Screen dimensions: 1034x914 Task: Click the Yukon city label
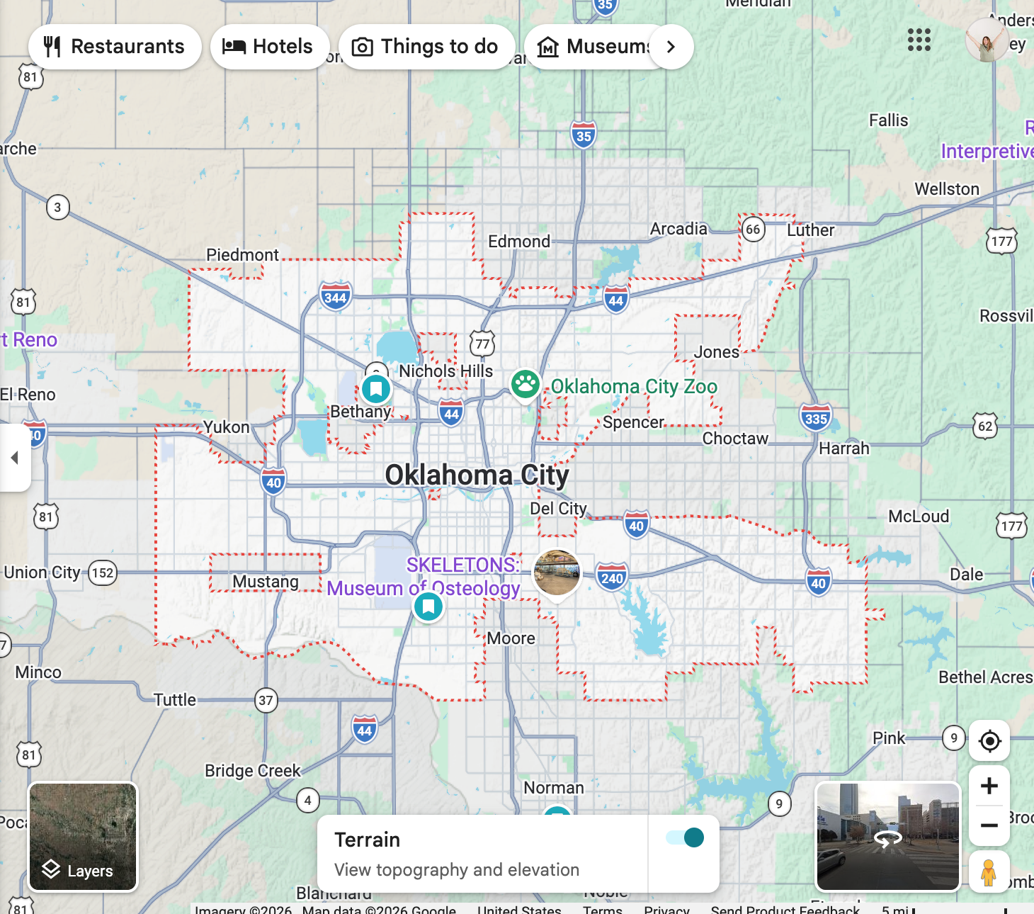227,427
